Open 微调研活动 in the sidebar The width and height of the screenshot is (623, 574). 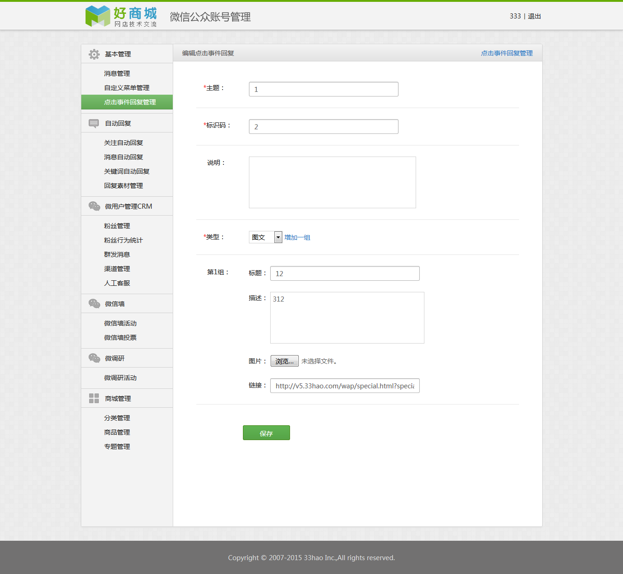120,378
